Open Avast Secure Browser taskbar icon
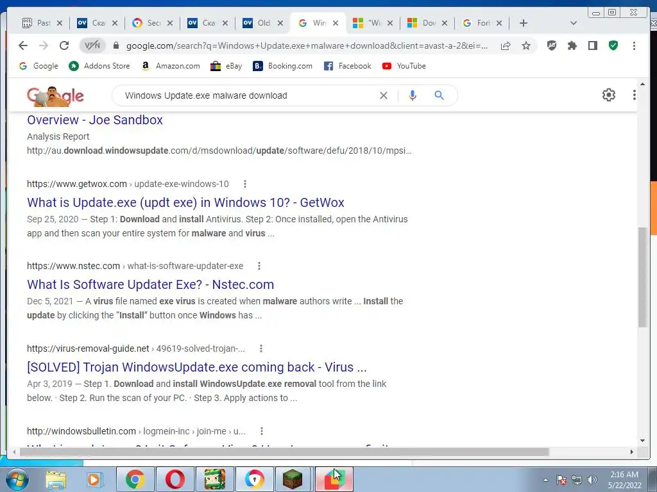The width and height of the screenshot is (657, 492). point(255,479)
